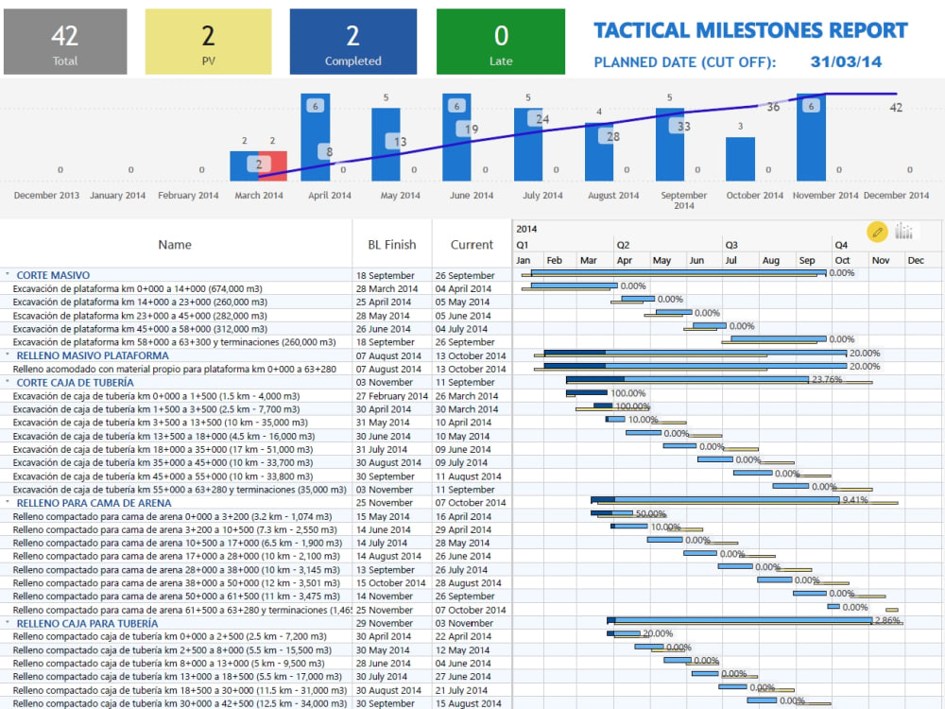Select the gray Total 42 tile
Image resolution: width=945 pixels, height=709 pixels.
coord(65,42)
